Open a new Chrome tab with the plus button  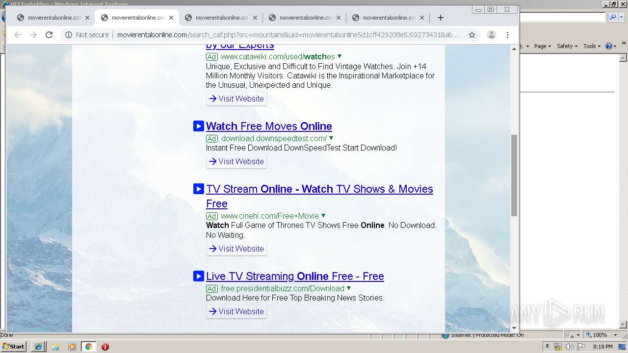(441, 18)
